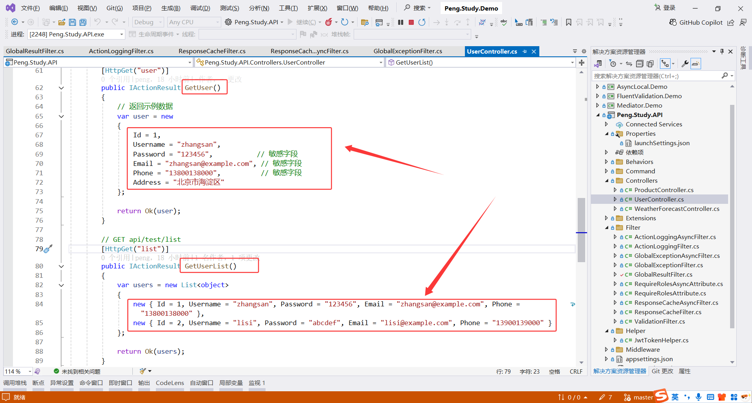Click the pending changes pencil count
The width and height of the screenshot is (752, 403).
606,397
